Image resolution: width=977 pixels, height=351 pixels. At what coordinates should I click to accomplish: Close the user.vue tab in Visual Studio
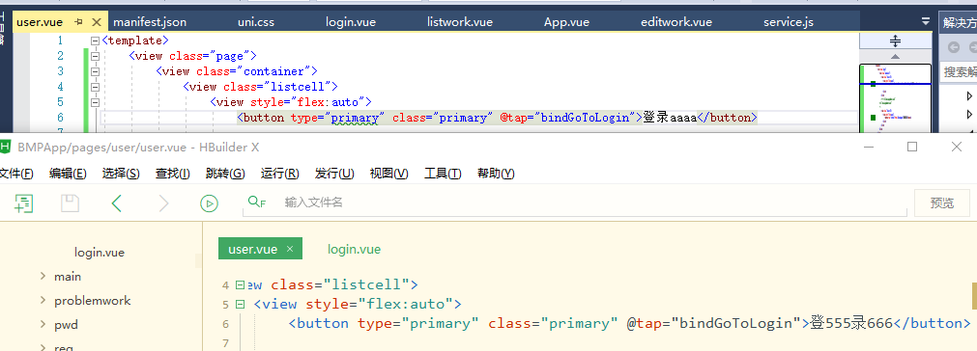click(96, 22)
